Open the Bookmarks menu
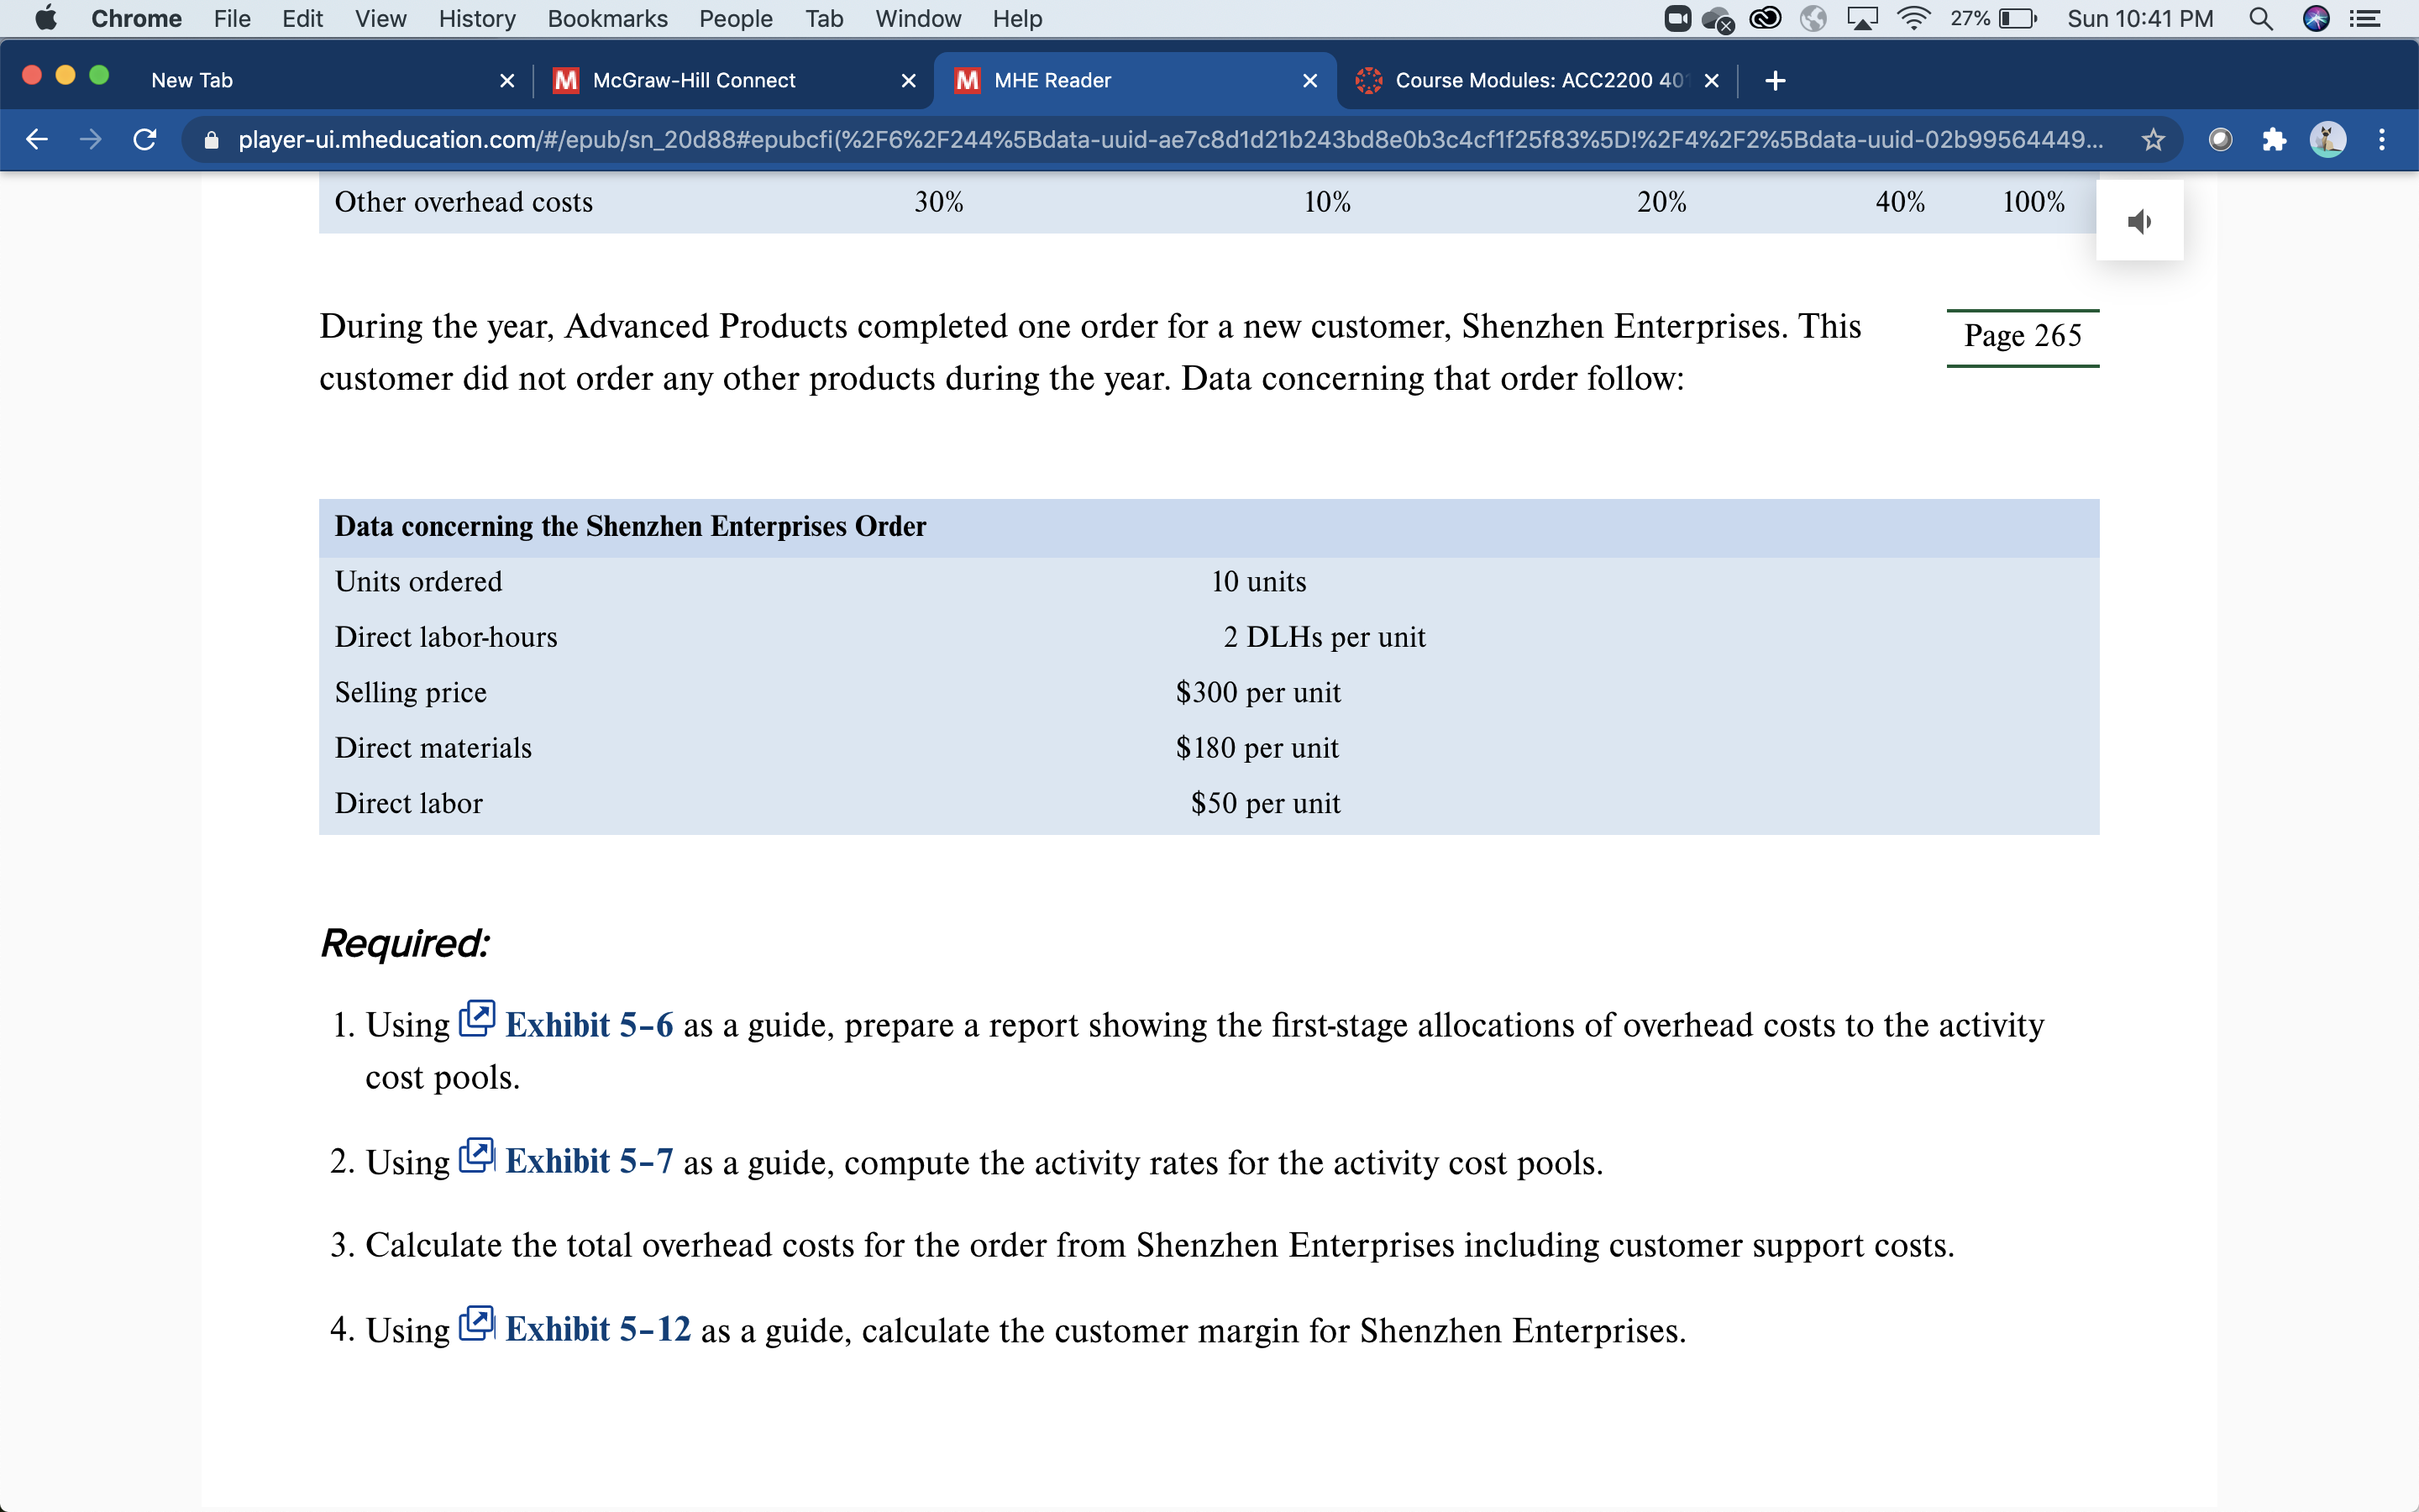Screen dimensions: 2419x1512 (606, 18)
